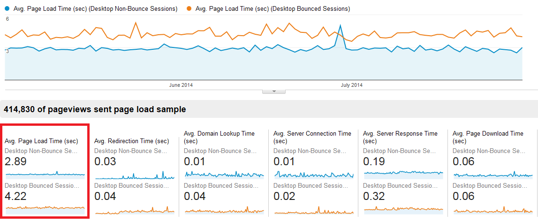Click the blue Server Connection Time sparkline
The height and width of the screenshot is (222, 538).
tap(313, 175)
